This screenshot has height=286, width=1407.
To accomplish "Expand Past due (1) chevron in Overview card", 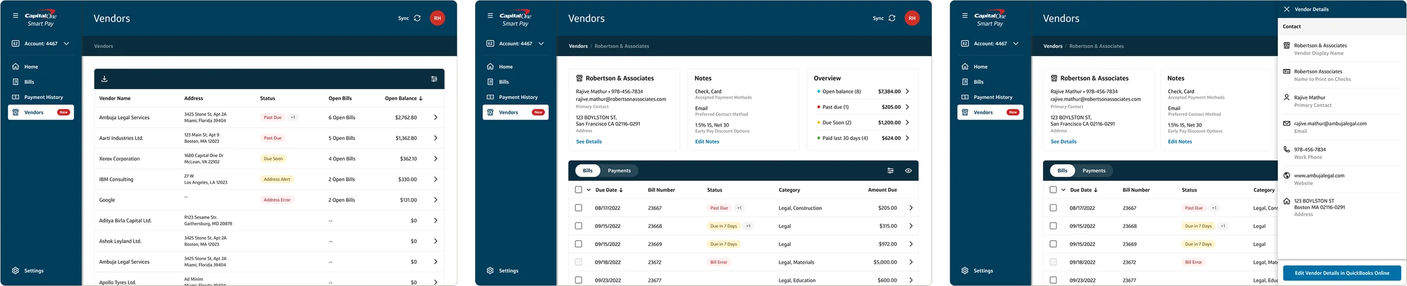I will [908, 107].
